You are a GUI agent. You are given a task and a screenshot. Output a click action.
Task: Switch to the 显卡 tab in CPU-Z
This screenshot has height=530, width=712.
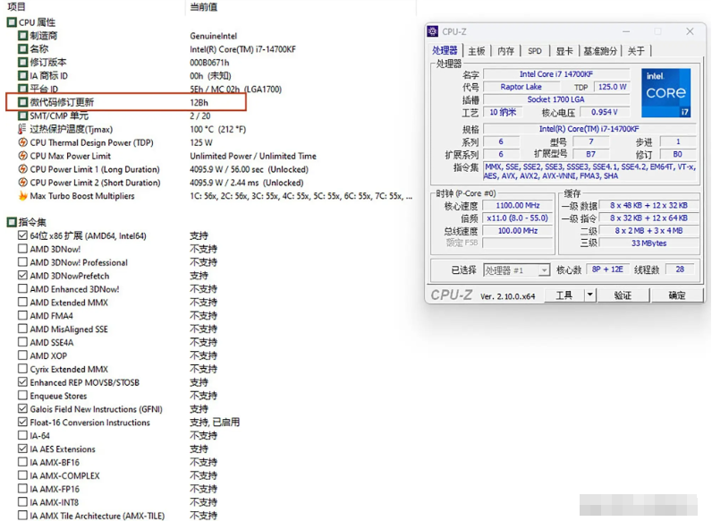pyautogui.click(x=564, y=51)
